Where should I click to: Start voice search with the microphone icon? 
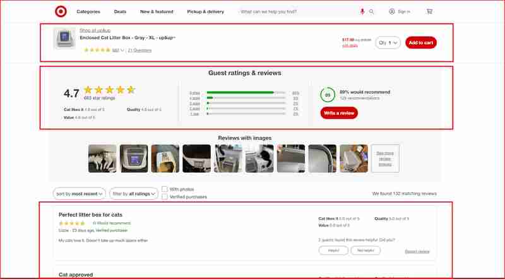(x=362, y=11)
